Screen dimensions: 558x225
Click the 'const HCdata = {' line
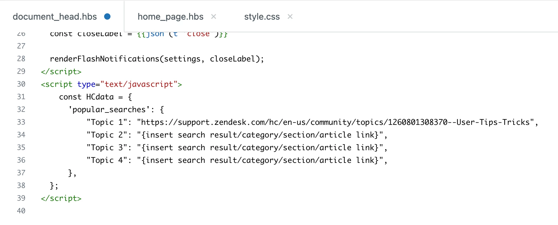pyautogui.click(x=96, y=97)
